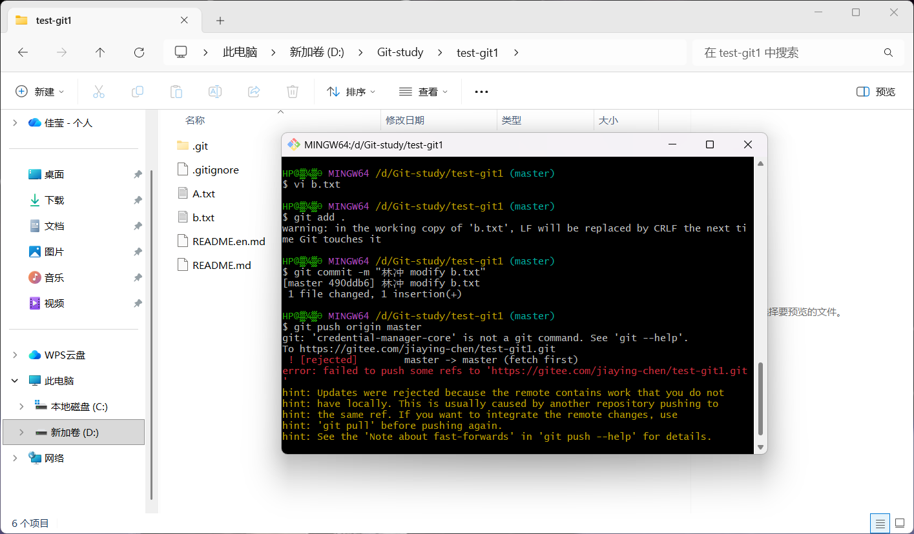The image size is (914, 534).
Task: Open the 新建 (New) dropdown
Action: click(40, 92)
